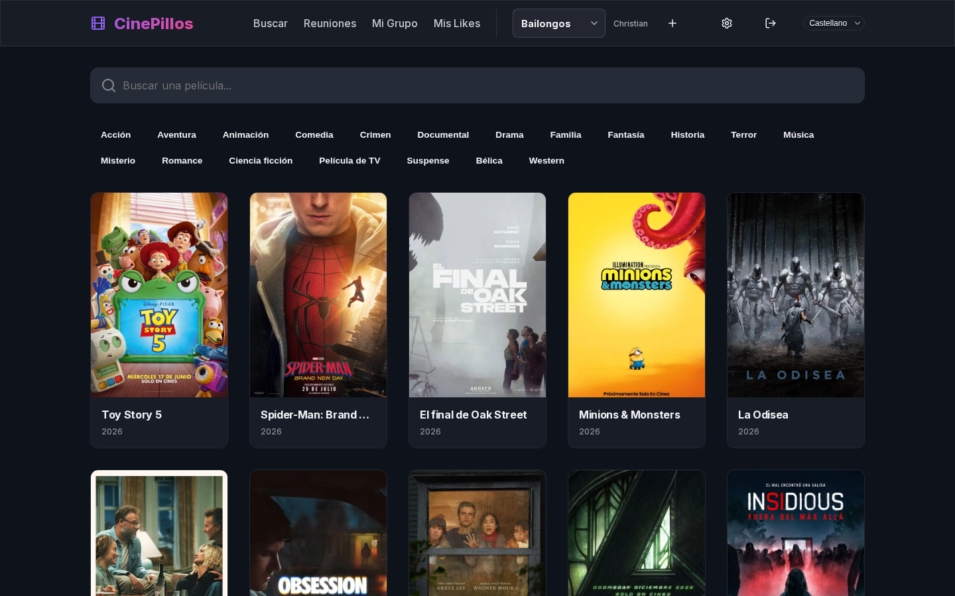Select the Bélica genre chip
The width and height of the screenshot is (955, 596).
(x=489, y=160)
